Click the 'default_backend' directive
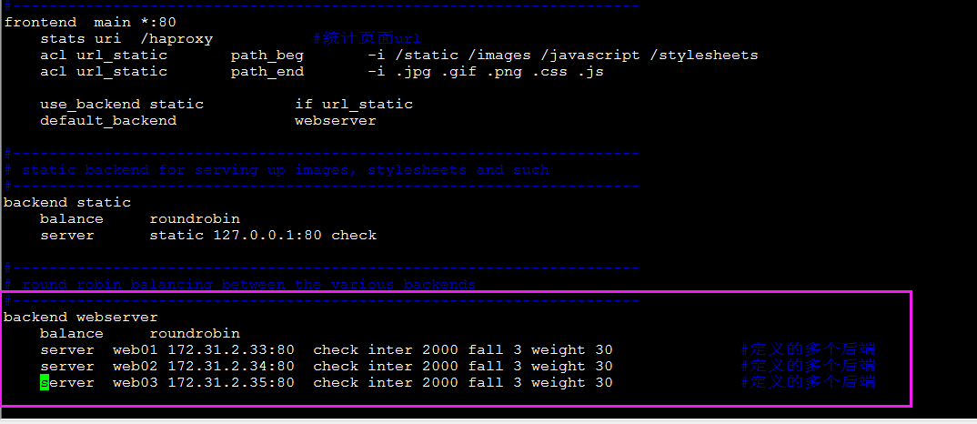The height and width of the screenshot is (424, 977). tap(108, 120)
